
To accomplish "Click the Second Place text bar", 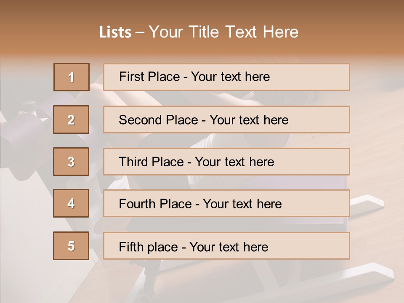I will coord(226,120).
